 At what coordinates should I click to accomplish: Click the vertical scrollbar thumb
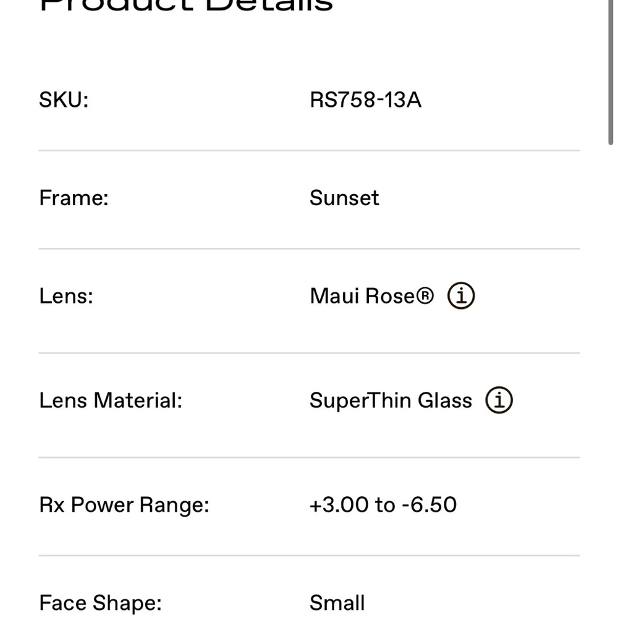(611, 73)
